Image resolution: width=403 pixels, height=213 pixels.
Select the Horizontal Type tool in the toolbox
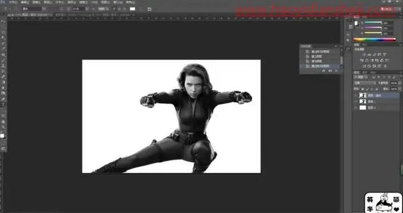tap(3, 105)
